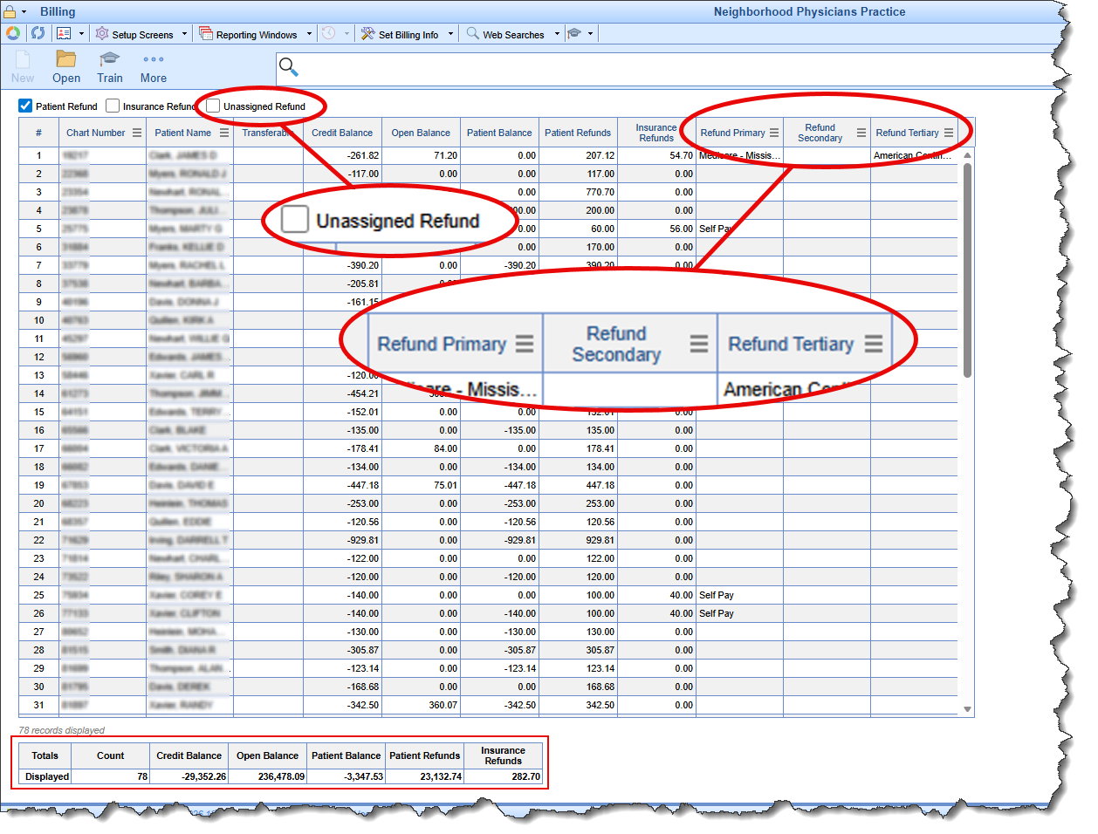Click the graduation cap toolbar icon
The height and width of the screenshot is (834, 1098).
point(574,33)
